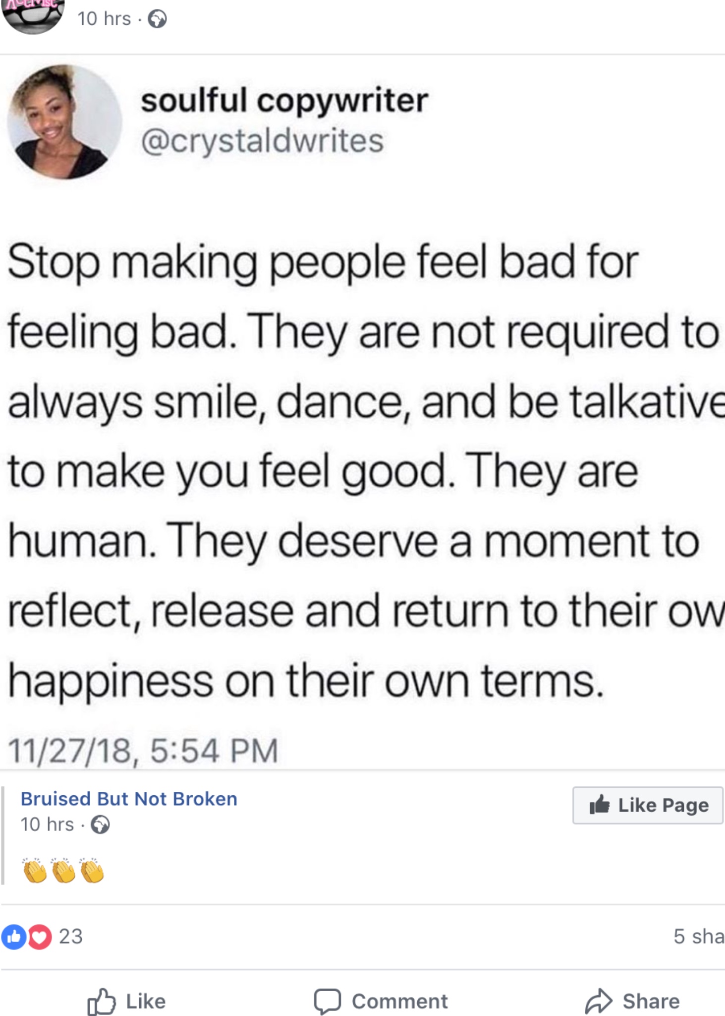Click the top post's "10 hrs" timestamp
Viewport: 725px width, 1016px height.
point(104,19)
